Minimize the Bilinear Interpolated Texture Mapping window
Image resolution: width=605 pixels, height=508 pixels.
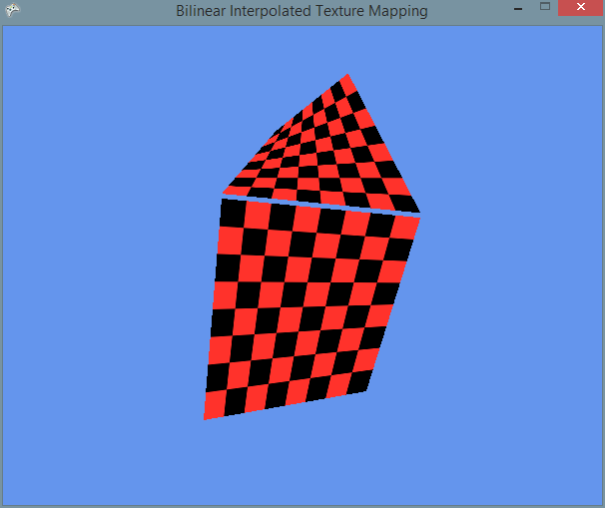point(517,10)
